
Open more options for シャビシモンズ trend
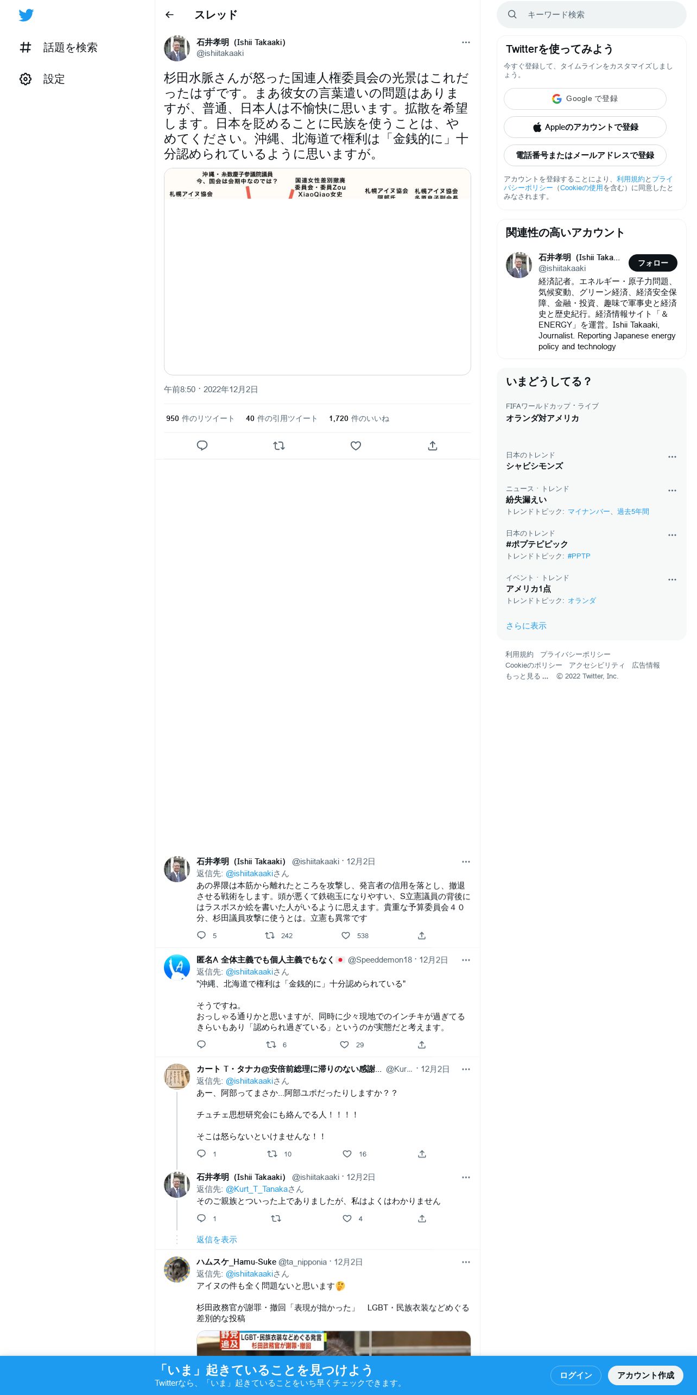672,457
